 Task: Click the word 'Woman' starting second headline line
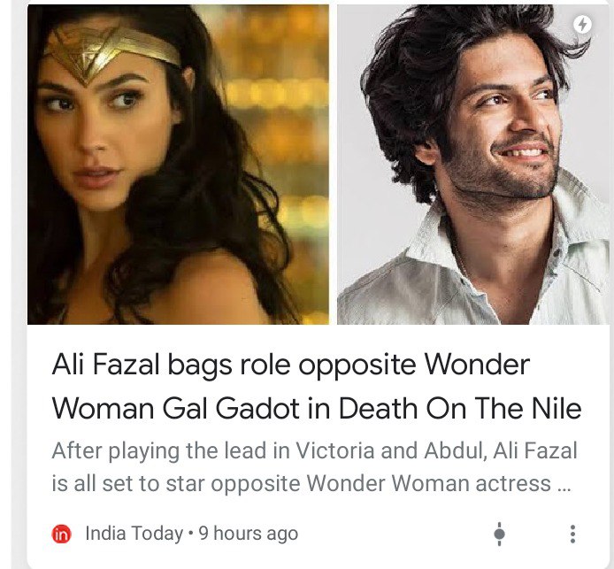click(103, 409)
